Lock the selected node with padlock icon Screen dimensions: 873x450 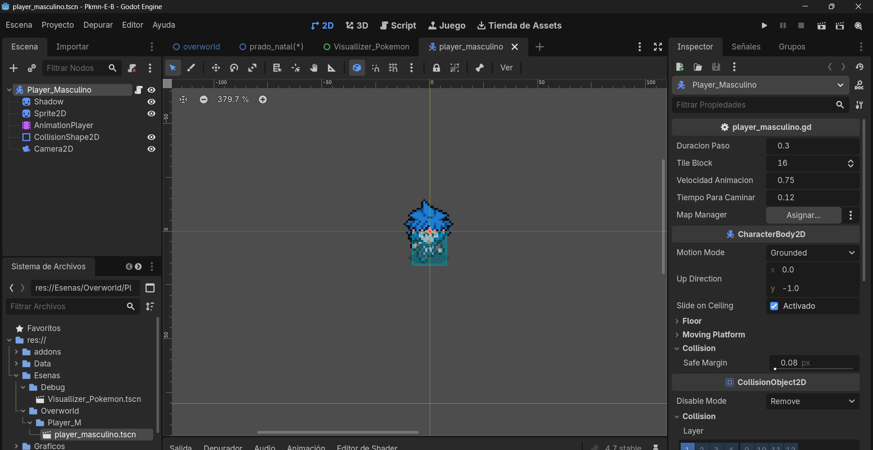436,68
